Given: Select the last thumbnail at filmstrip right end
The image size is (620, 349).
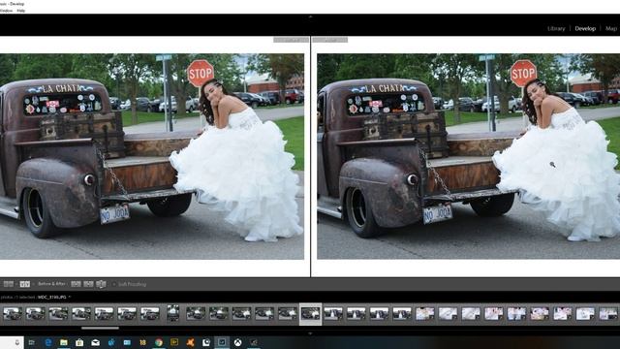Looking at the screenshot, I should pyautogui.click(x=608, y=314).
